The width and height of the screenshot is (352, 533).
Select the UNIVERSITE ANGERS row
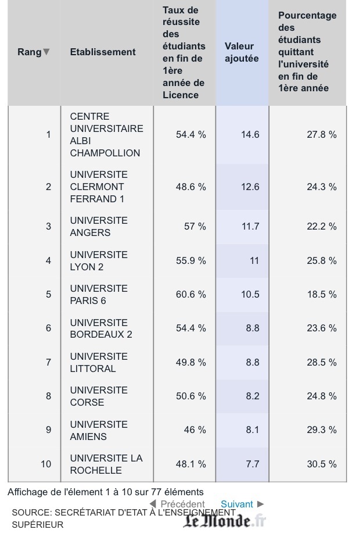coord(106,226)
